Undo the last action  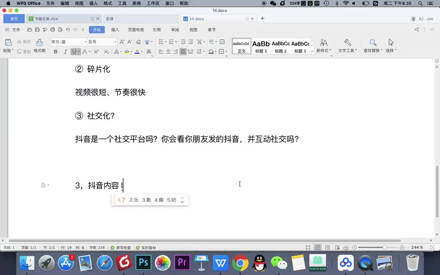click(68, 29)
